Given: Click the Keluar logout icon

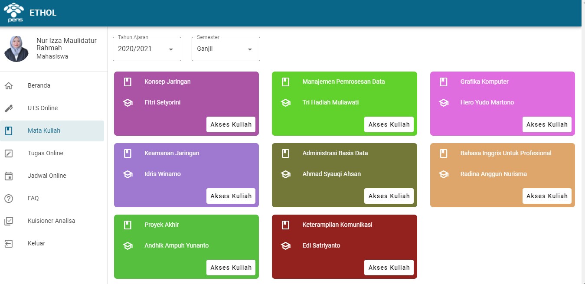Looking at the screenshot, I should pos(9,243).
